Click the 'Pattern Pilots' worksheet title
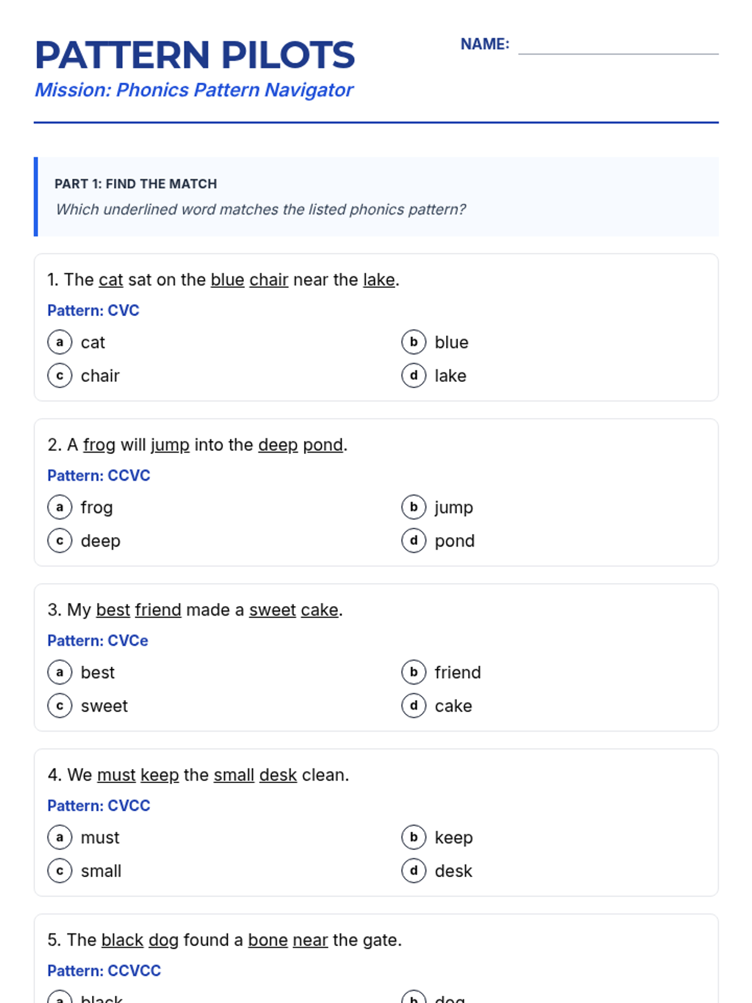The image size is (752, 1003). point(195,55)
